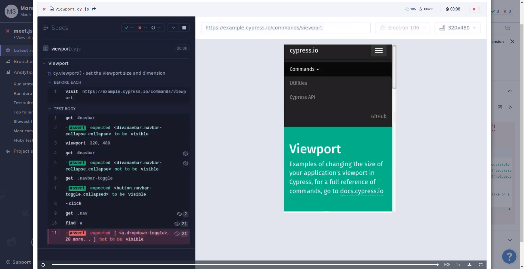Open the Electron 106 browser dropdown
This screenshot has height=269, width=524.
[403, 28]
